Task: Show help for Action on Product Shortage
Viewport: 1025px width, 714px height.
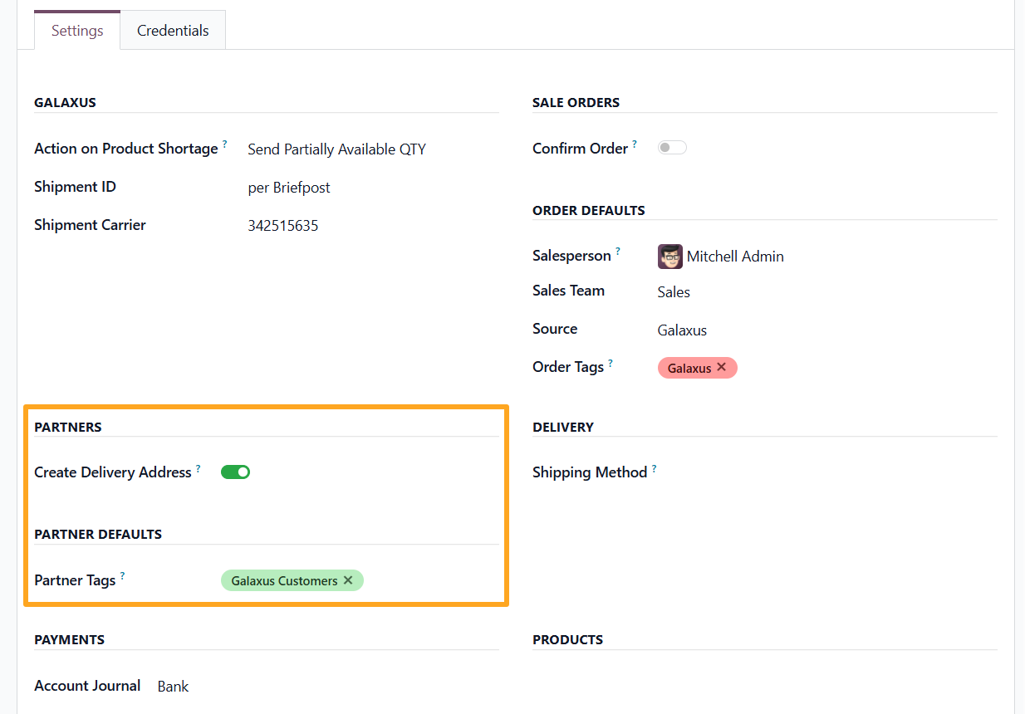Action: click(x=225, y=144)
